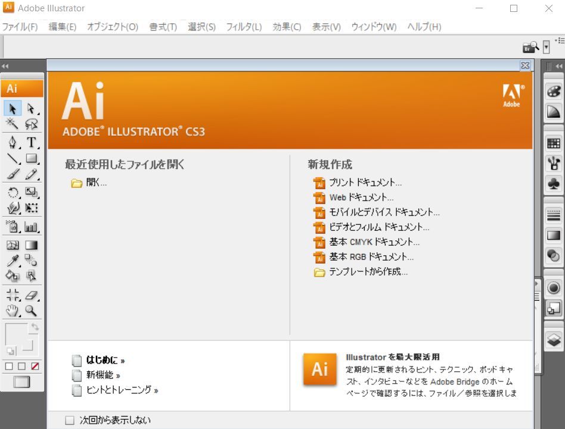Screen dimensions: 565x429
Task: Collapse the toolbox with double arrows
Action: tap(5, 66)
